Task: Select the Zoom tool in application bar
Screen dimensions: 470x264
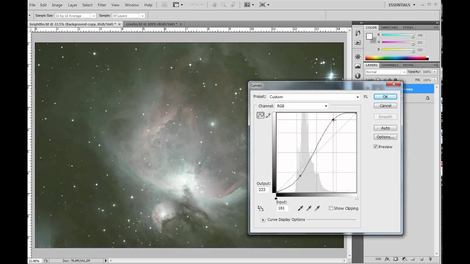Action: [x=223, y=5]
